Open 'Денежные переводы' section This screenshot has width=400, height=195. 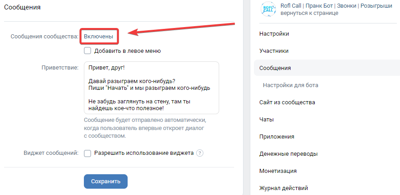click(289, 154)
